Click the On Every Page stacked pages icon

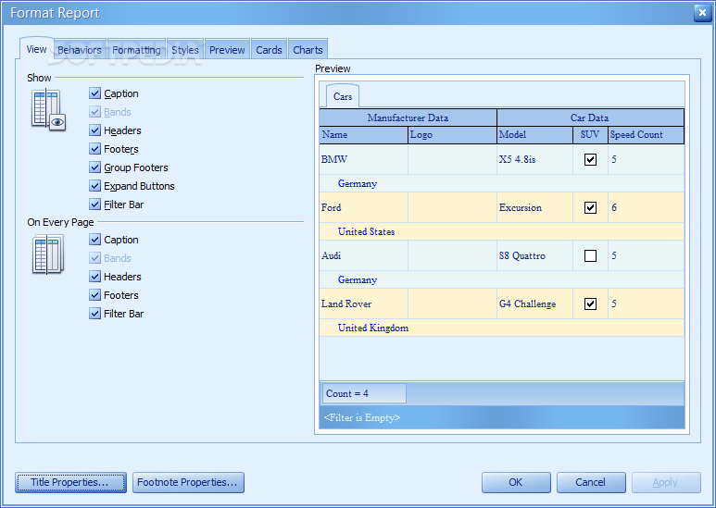point(48,254)
